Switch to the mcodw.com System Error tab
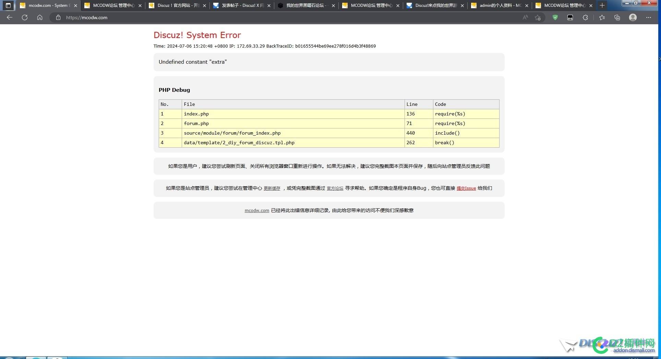Screen dimensions: 661x359 48,5
